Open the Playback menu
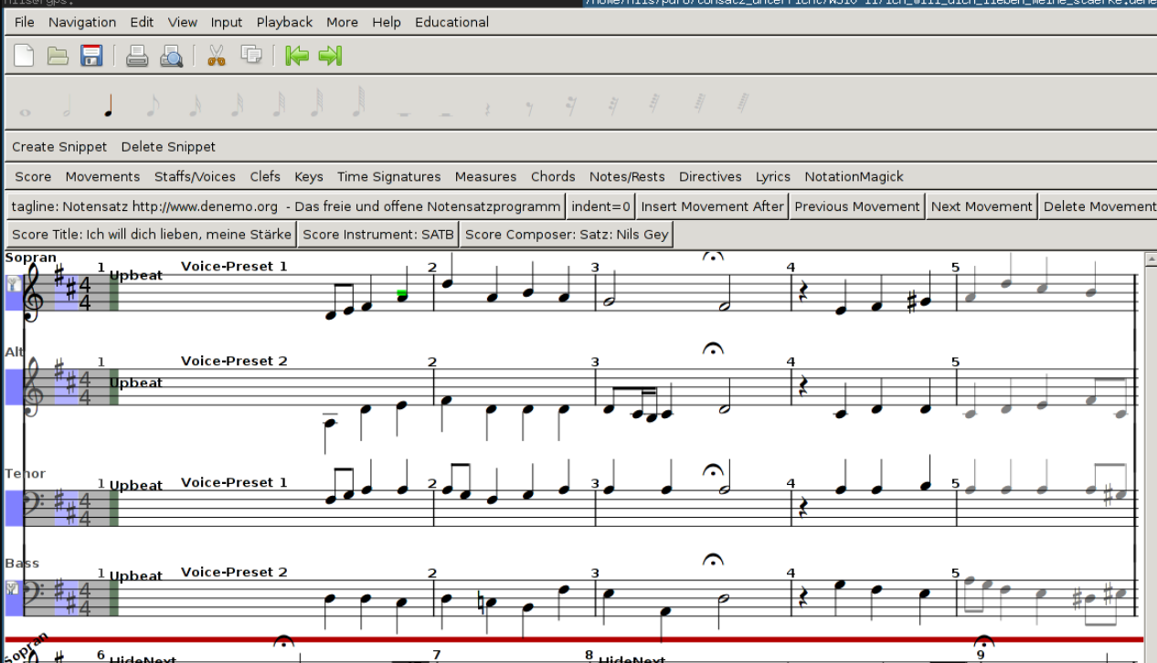1157x663 pixels. [284, 22]
